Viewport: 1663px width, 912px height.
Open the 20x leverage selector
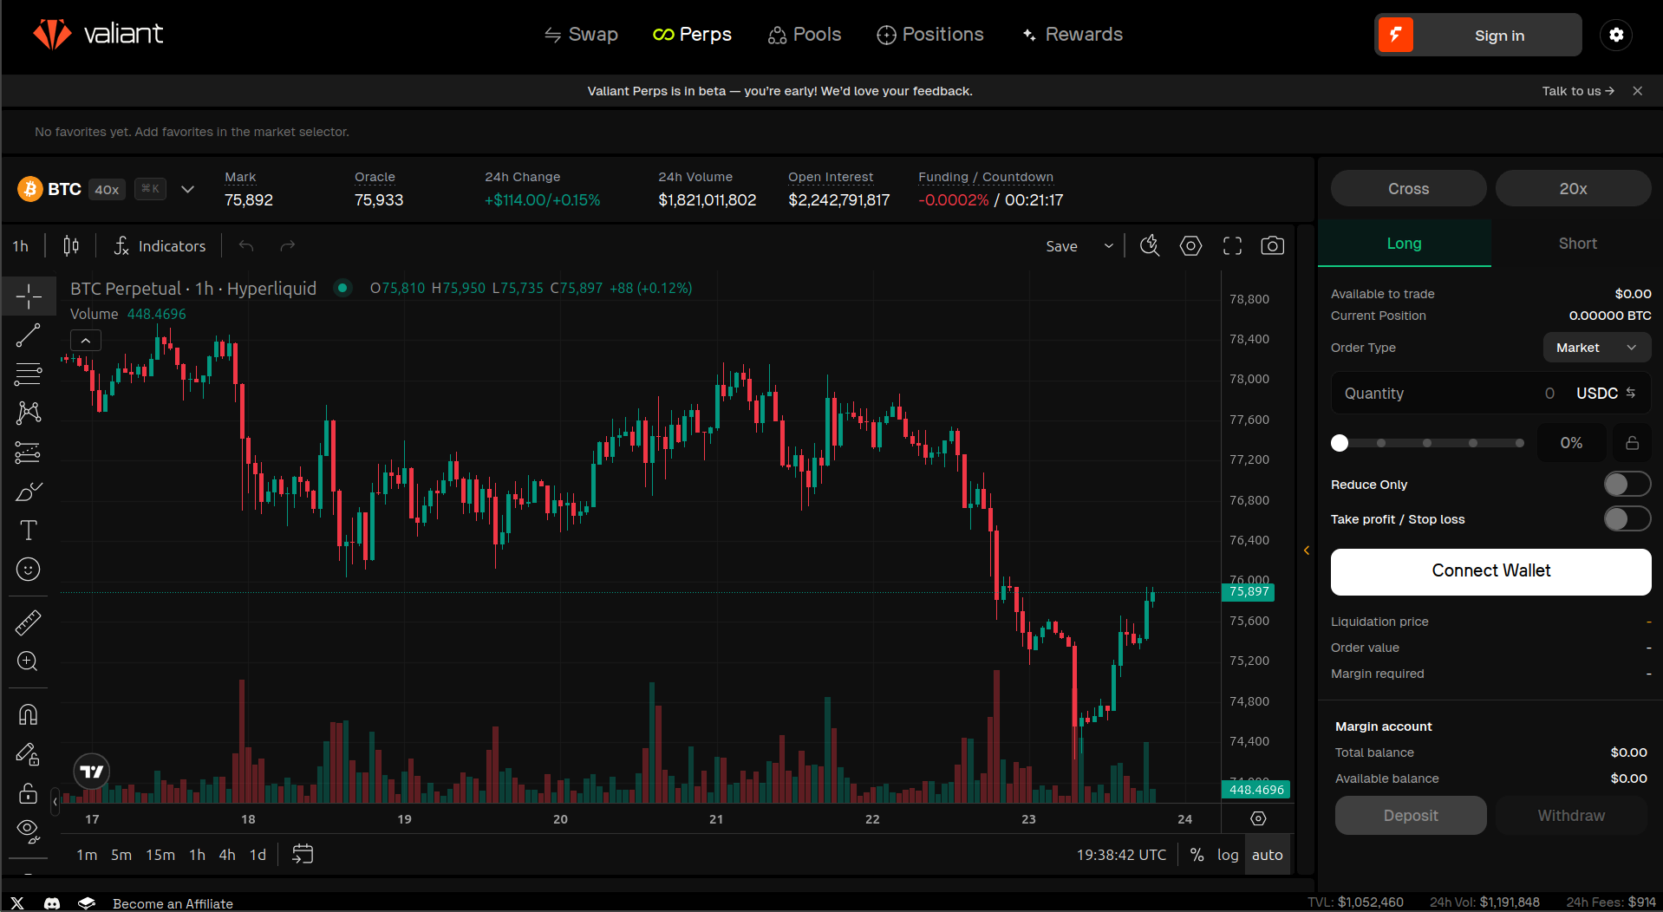click(1573, 188)
